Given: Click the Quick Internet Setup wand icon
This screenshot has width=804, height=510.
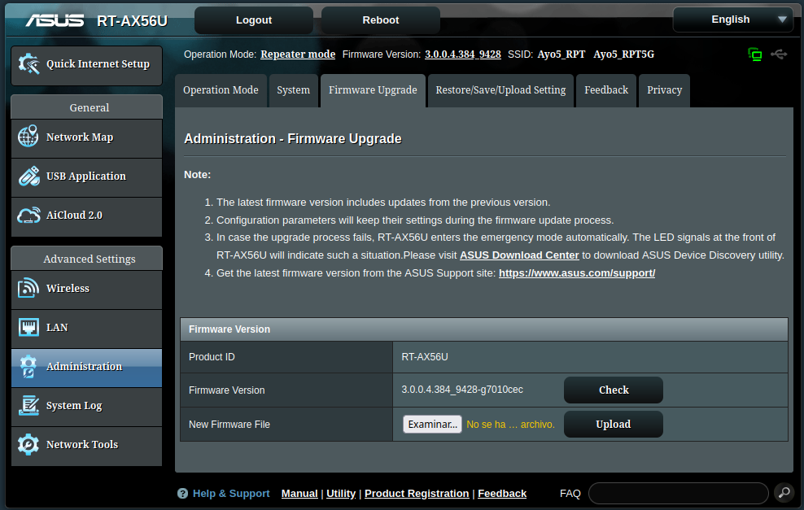Looking at the screenshot, I should pyautogui.click(x=28, y=64).
